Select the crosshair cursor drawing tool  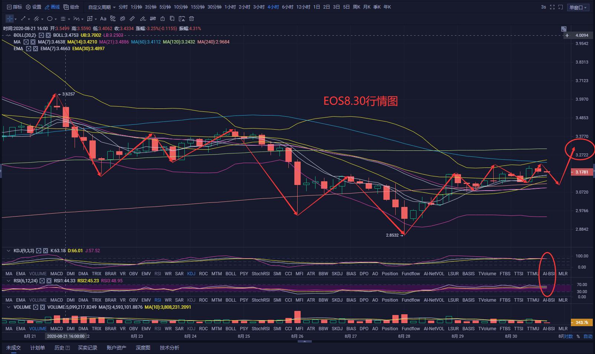pyautogui.click(x=10, y=19)
